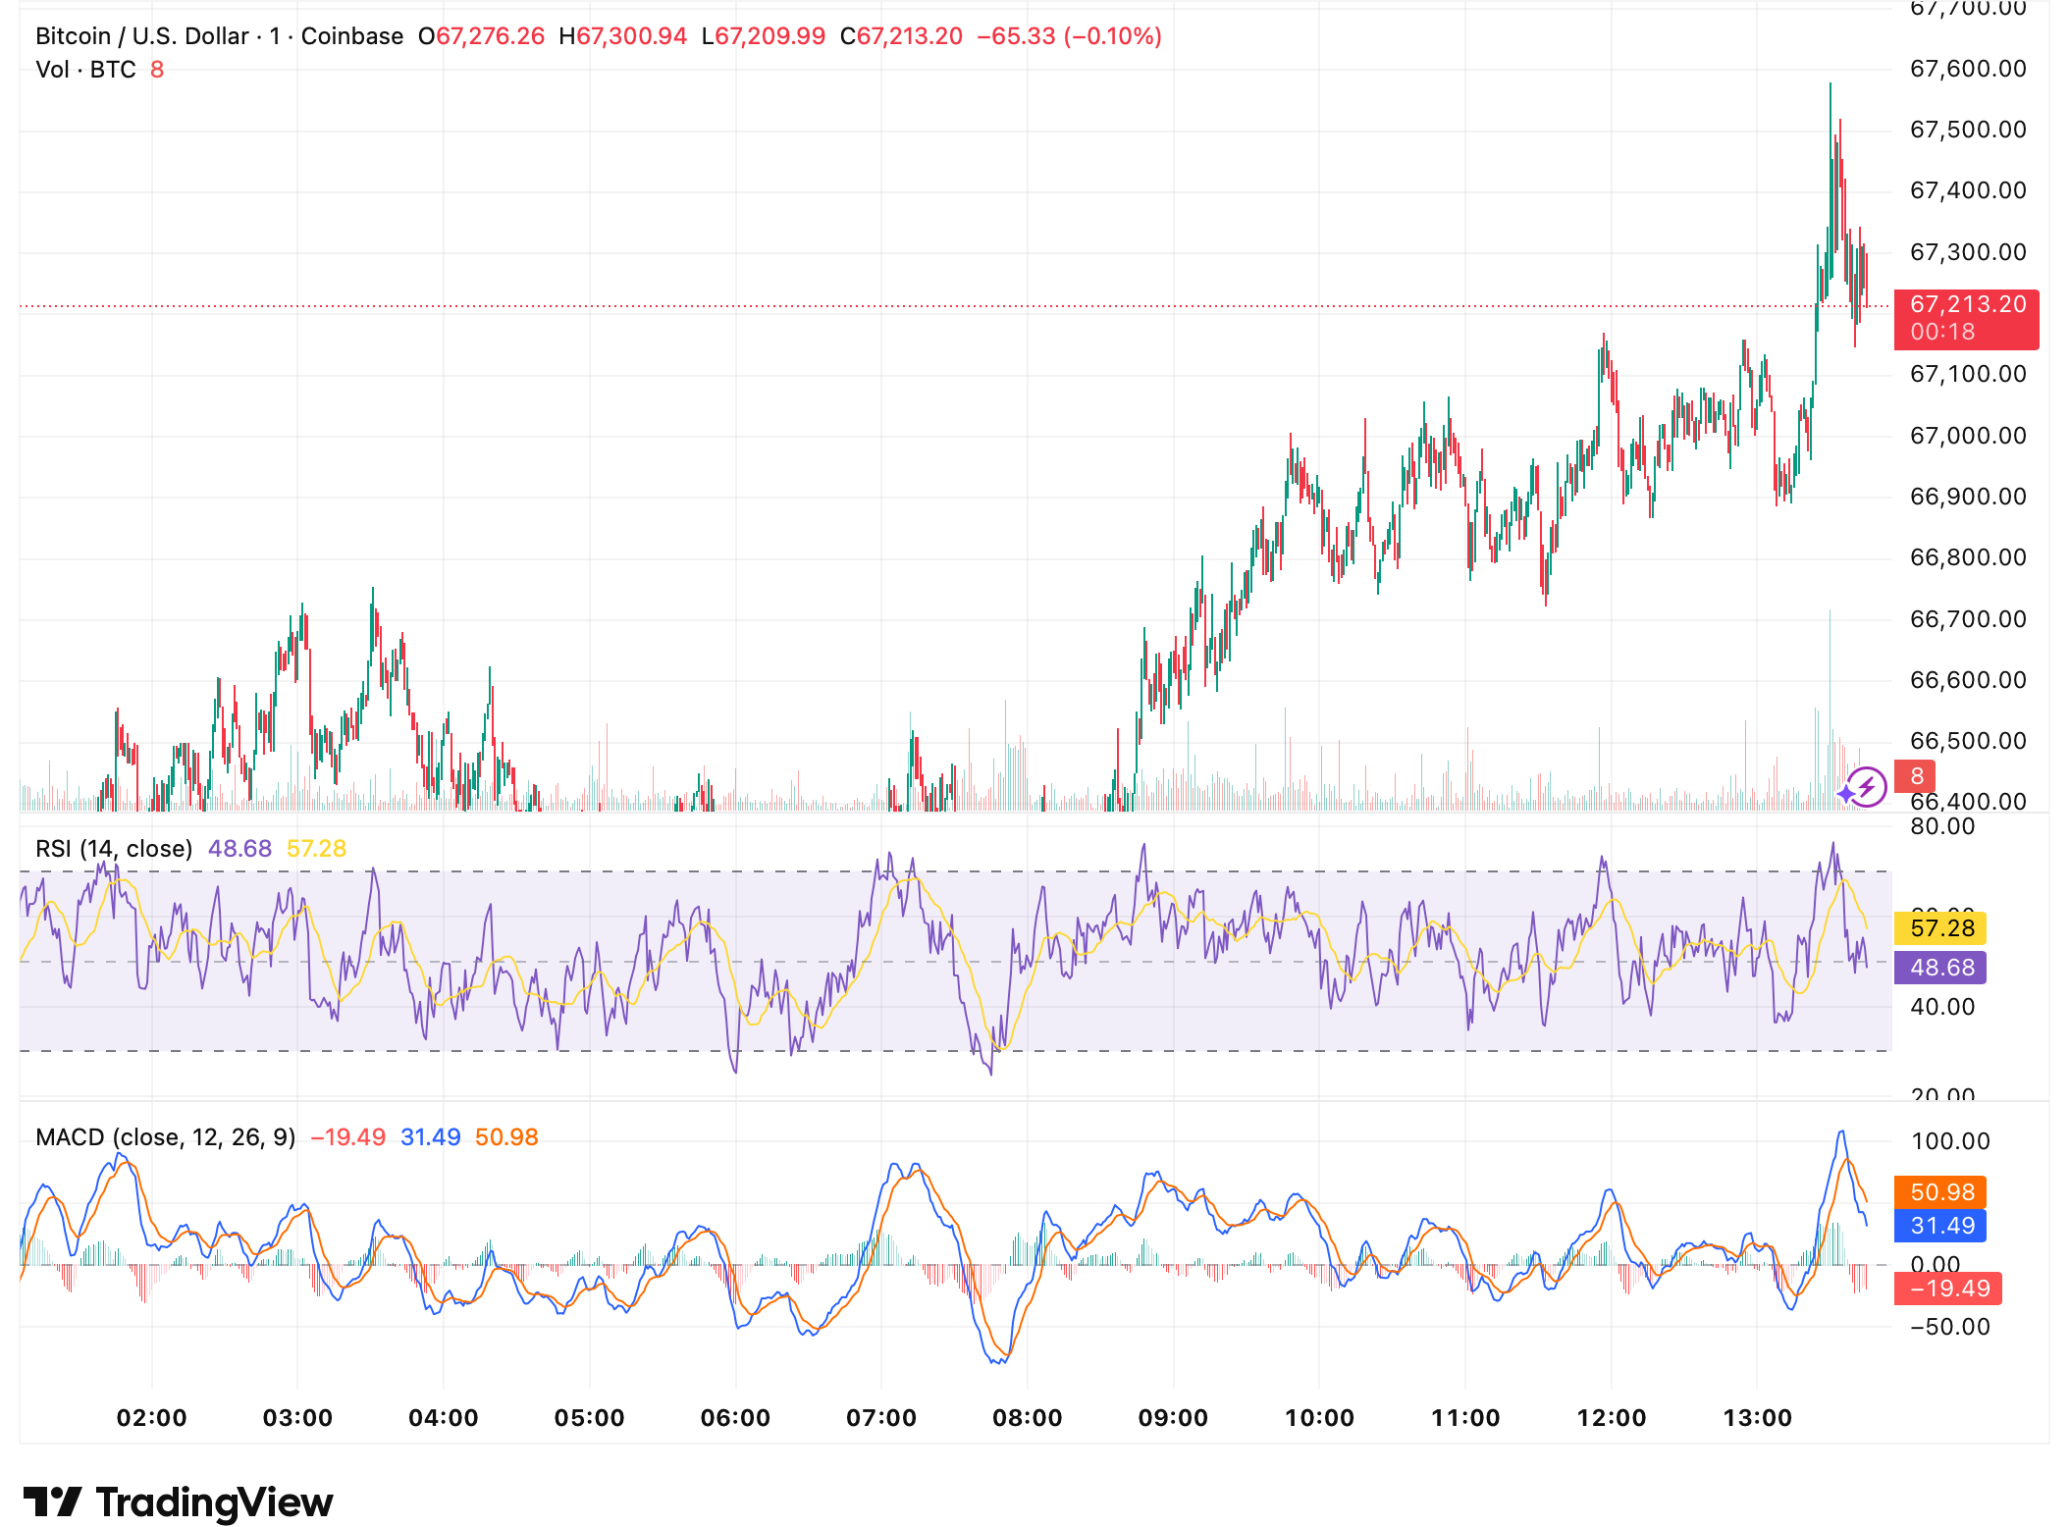Click the 09:00 time axis label
Screen dimensions: 2069x1527
[x=1173, y=1417]
